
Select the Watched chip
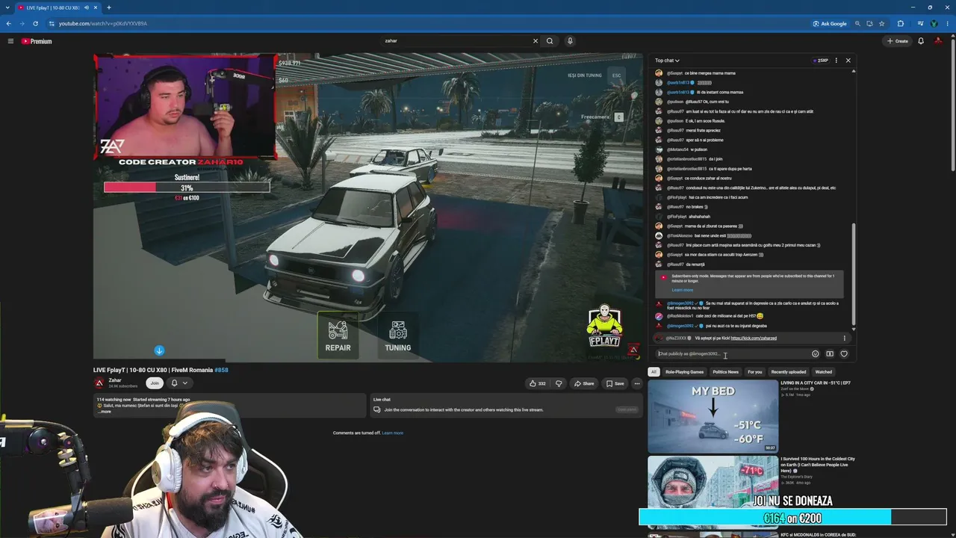pyautogui.click(x=824, y=372)
